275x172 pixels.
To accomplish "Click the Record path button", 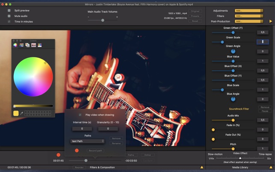I will pyautogui.click(x=95, y=151).
